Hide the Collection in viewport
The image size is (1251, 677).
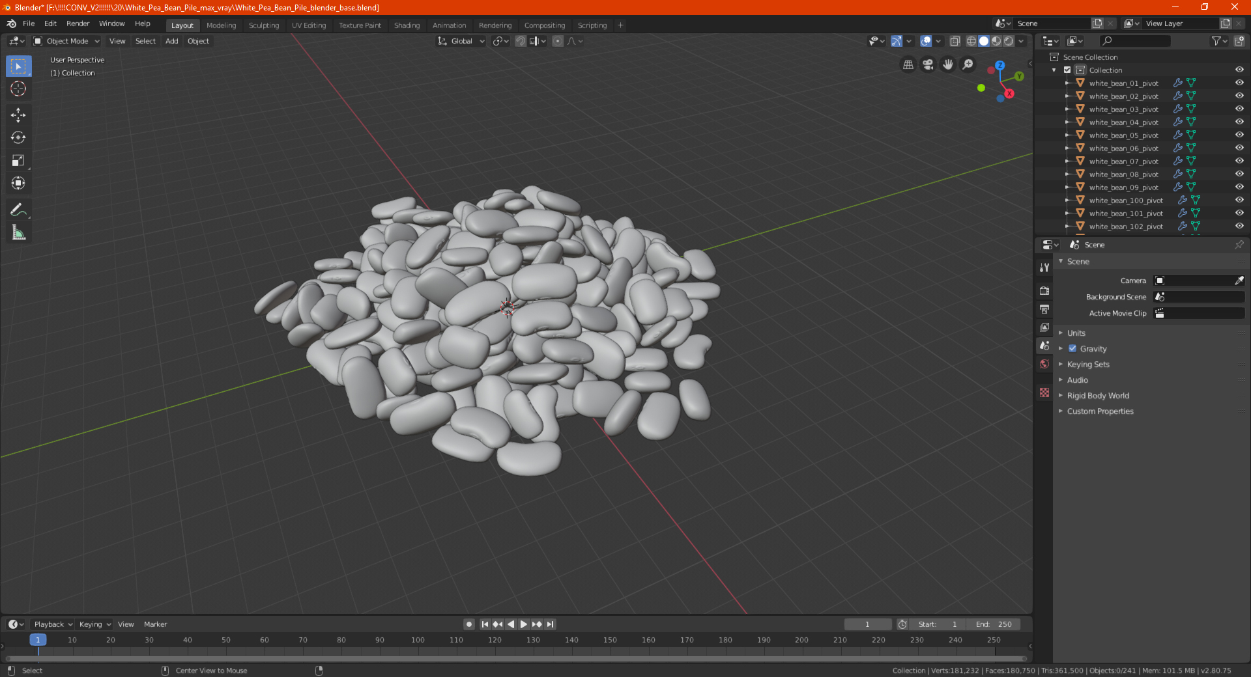(x=1239, y=70)
